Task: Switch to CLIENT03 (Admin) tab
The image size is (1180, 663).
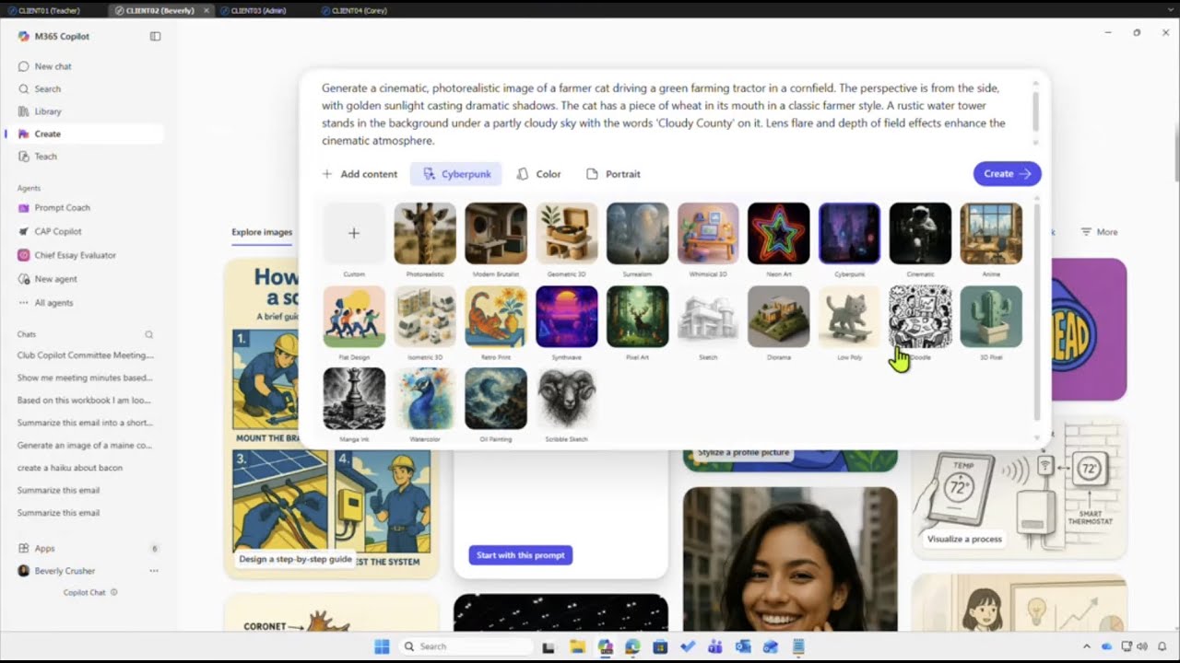Action: 258,10
